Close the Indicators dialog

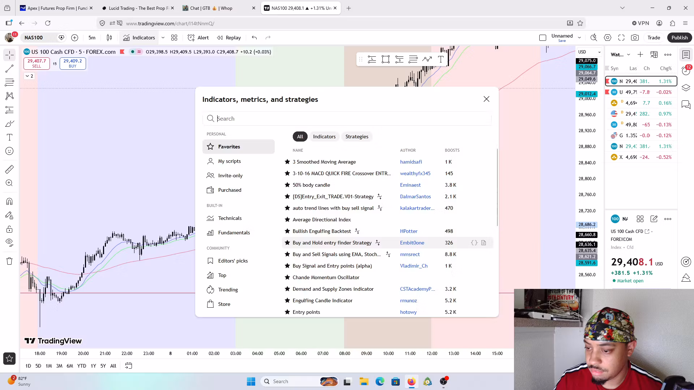487,99
